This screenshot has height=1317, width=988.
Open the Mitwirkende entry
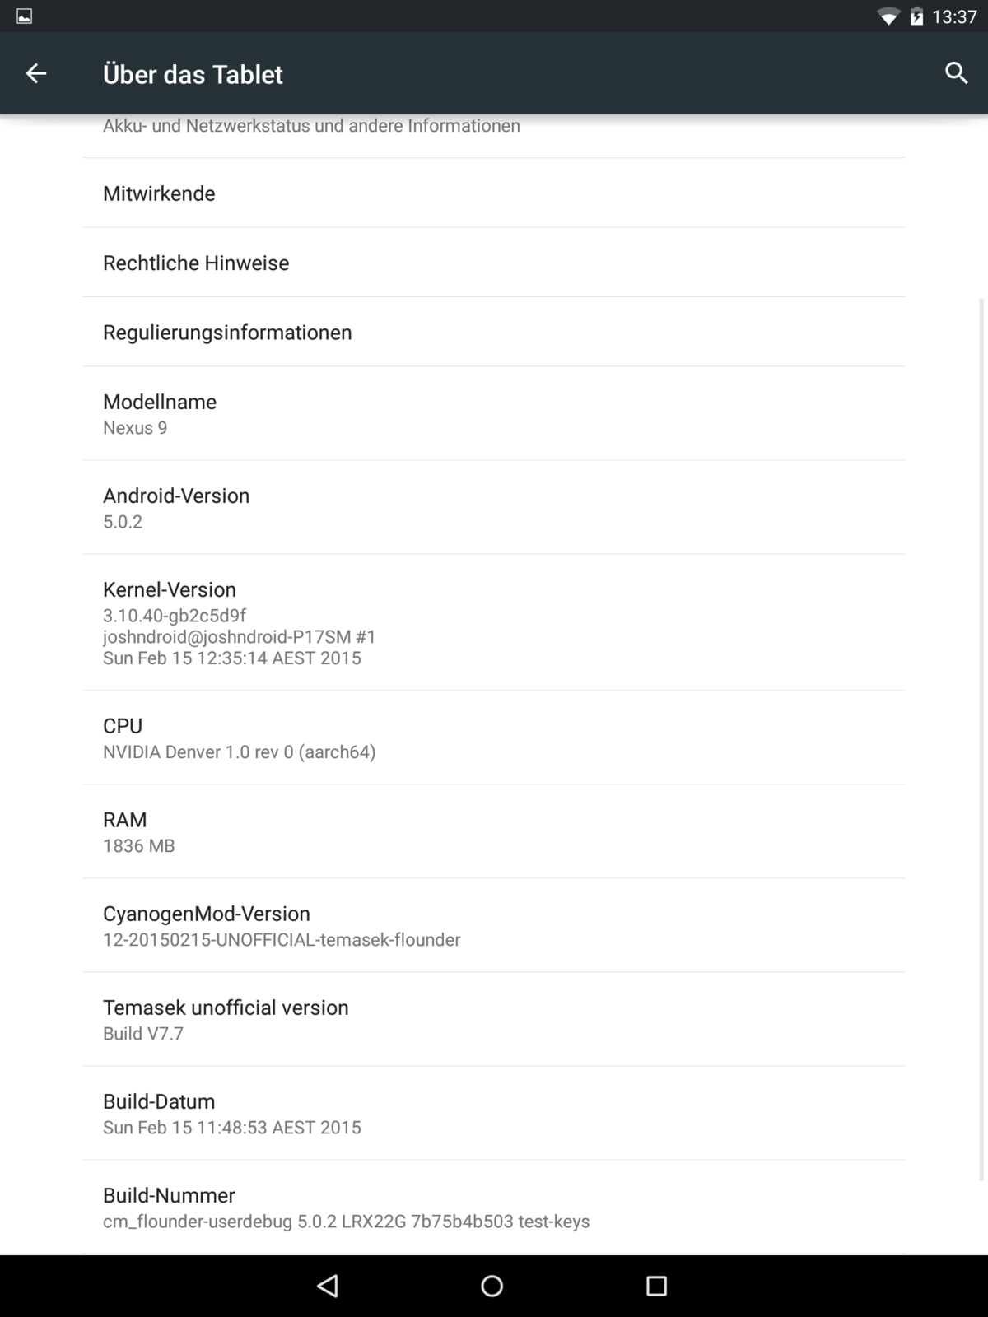point(494,193)
